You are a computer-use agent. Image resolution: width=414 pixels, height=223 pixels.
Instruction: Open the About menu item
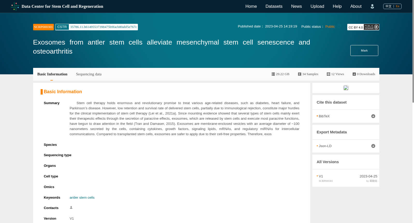coord(356,6)
